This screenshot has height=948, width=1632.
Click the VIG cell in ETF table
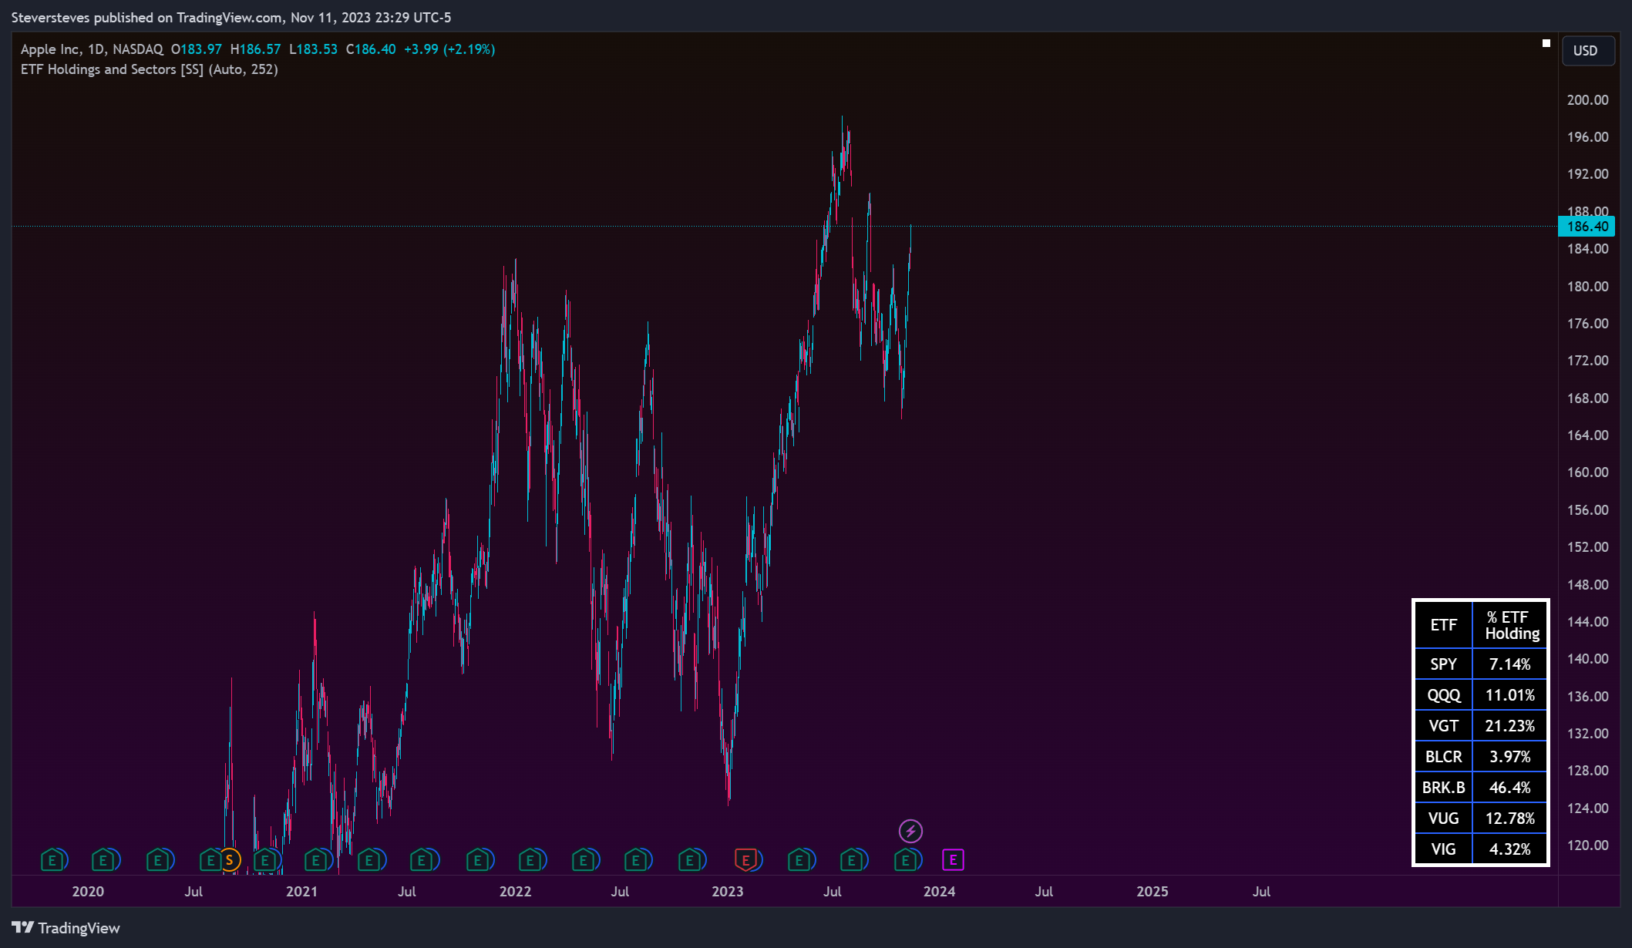coord(1444,849)
